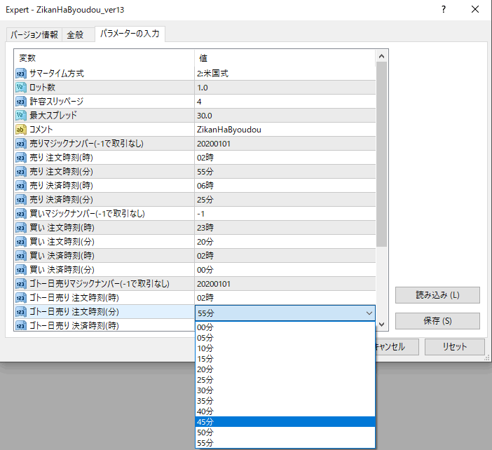The image size is (492, 450).
Task: Select 40分 from the dropdown list
Action: coord(285,411)
